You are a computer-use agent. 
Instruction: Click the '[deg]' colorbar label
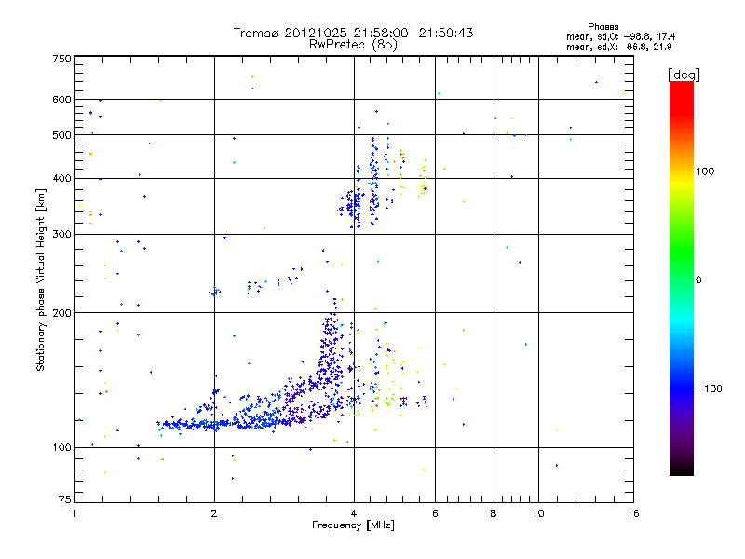click(x=684, y=75)
